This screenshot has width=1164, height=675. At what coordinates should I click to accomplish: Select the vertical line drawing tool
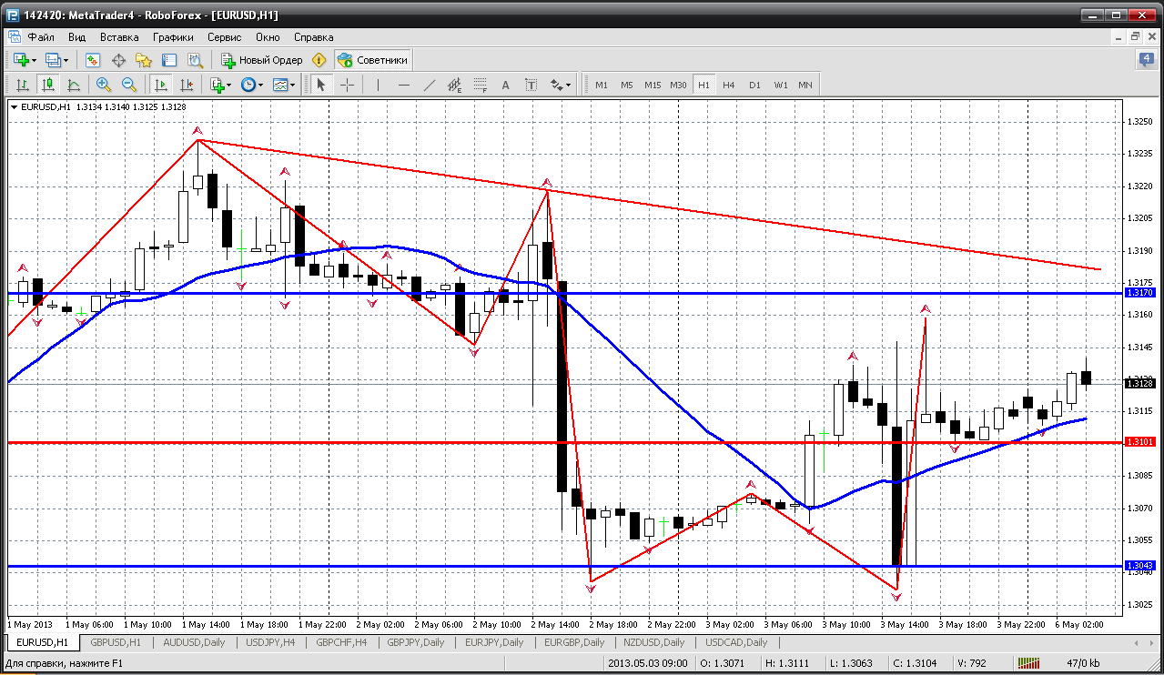click(378, 85)
